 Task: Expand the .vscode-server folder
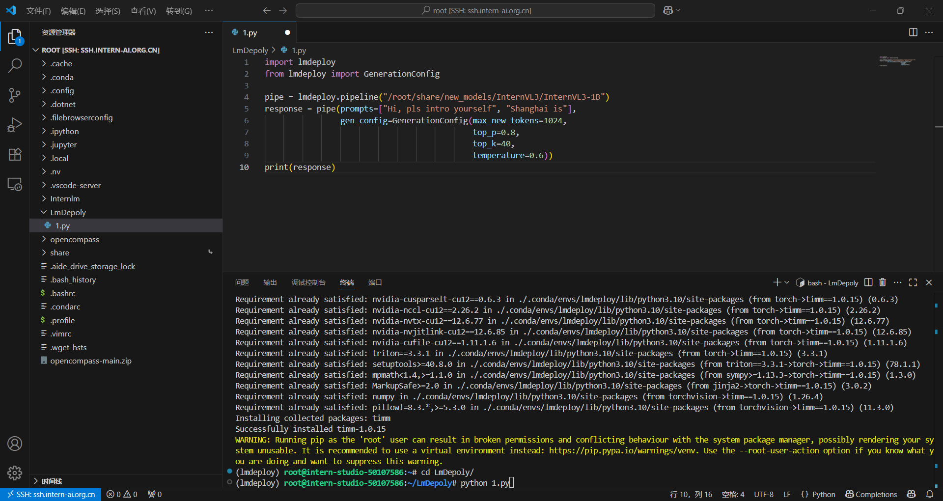tap(126, 185)
